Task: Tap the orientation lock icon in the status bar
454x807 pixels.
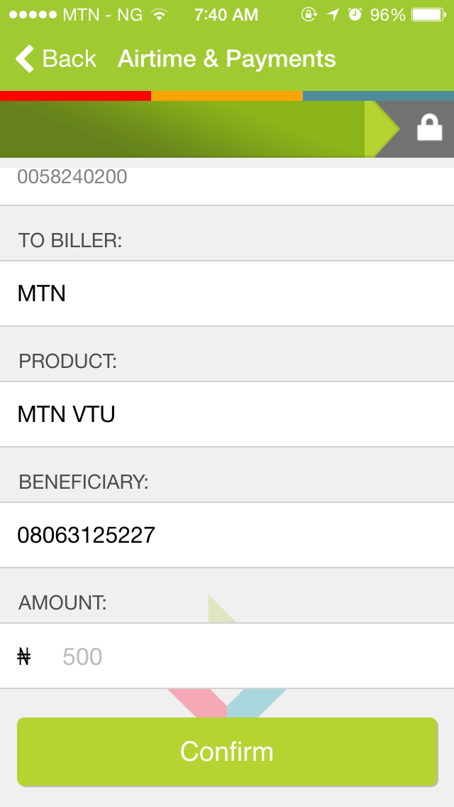Action: (x=309, y=14)
